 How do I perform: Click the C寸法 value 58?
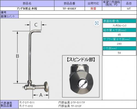(119, 53)
